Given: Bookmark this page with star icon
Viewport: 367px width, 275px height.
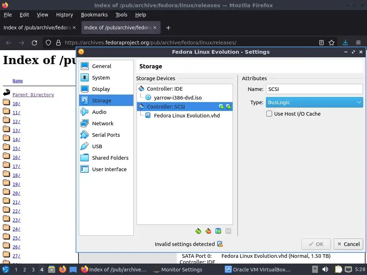Looking at the screenshot, I should click(332, 43).
